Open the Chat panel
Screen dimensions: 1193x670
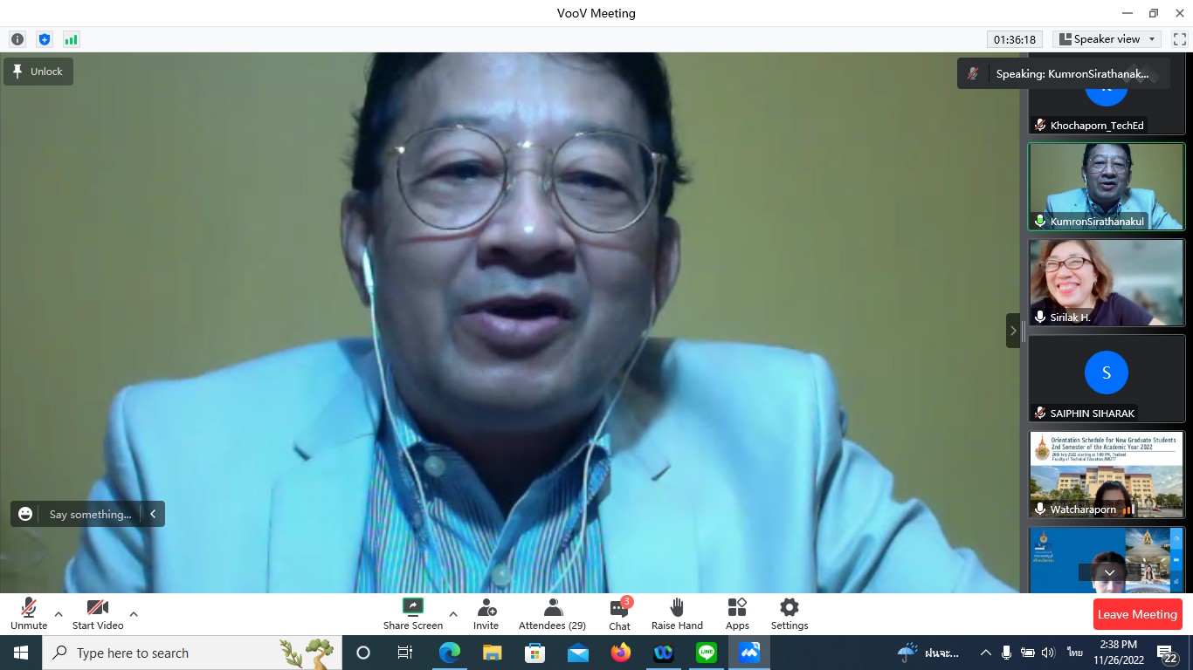click(x=620, y=614)
